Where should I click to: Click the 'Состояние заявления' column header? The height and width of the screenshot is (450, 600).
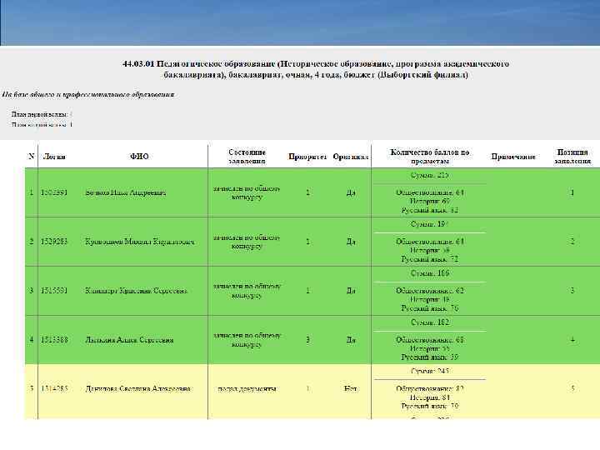[247, 157]
